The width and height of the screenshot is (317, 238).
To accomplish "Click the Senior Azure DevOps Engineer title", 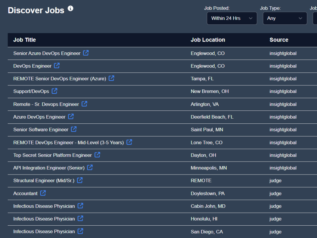I will [47, 53].
